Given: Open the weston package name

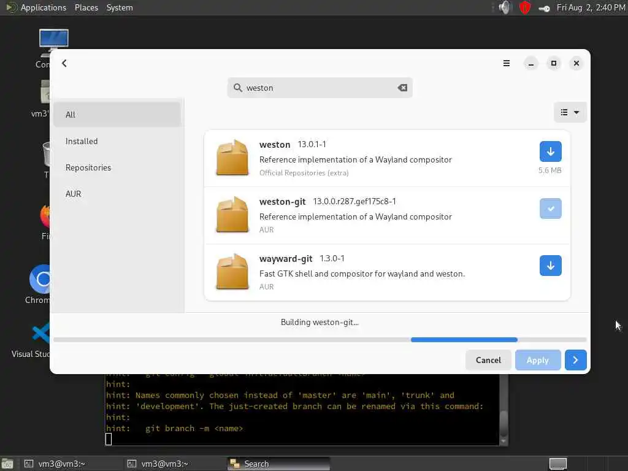Looking at the screenshot, I should pos(275,145).
